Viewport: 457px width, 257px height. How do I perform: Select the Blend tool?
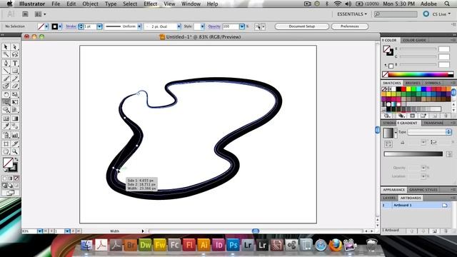point(15,126)
